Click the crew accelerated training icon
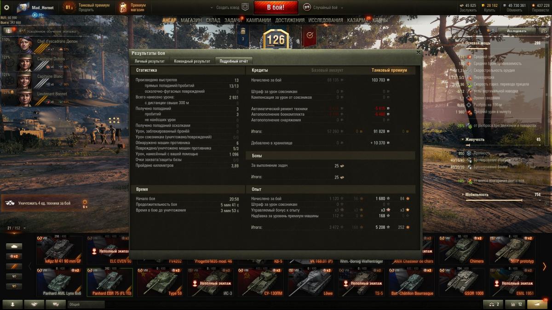Viewport: 552px width, 310px height. click(x=22, y=31)
